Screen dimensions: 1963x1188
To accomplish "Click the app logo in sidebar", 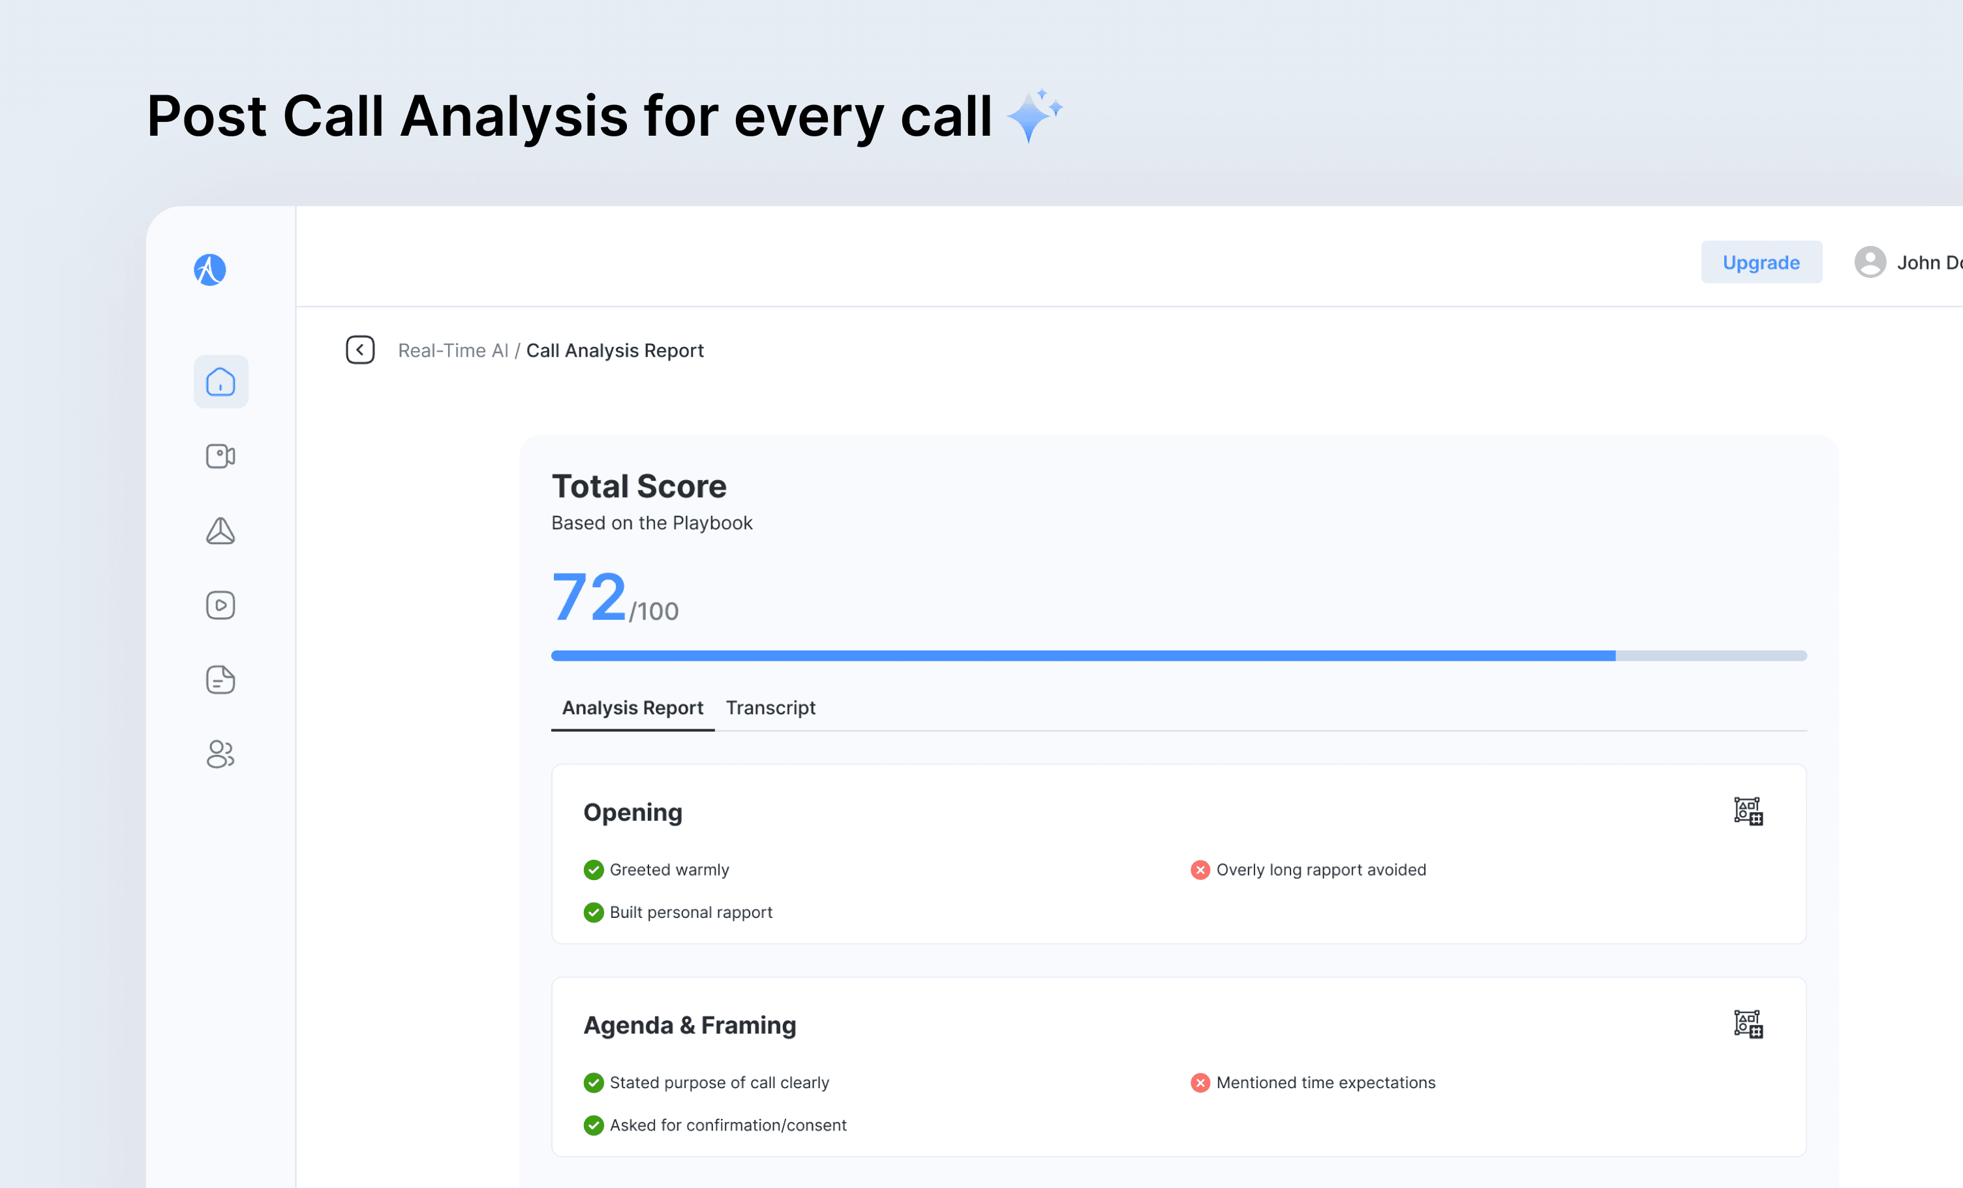I will tap(209, 270).
